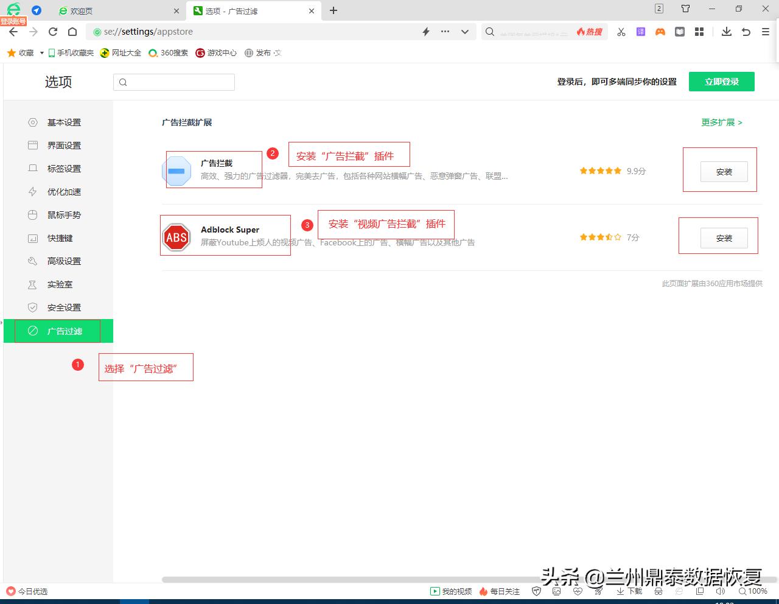Toggle incognito mode glasses icon in status bar

(658, 591)
